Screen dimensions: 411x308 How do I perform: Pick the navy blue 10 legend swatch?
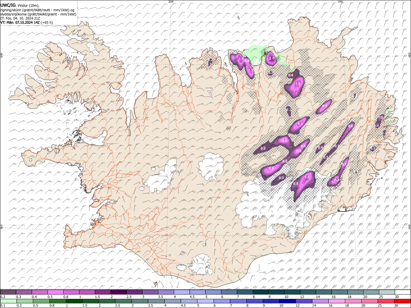(287, 301)
